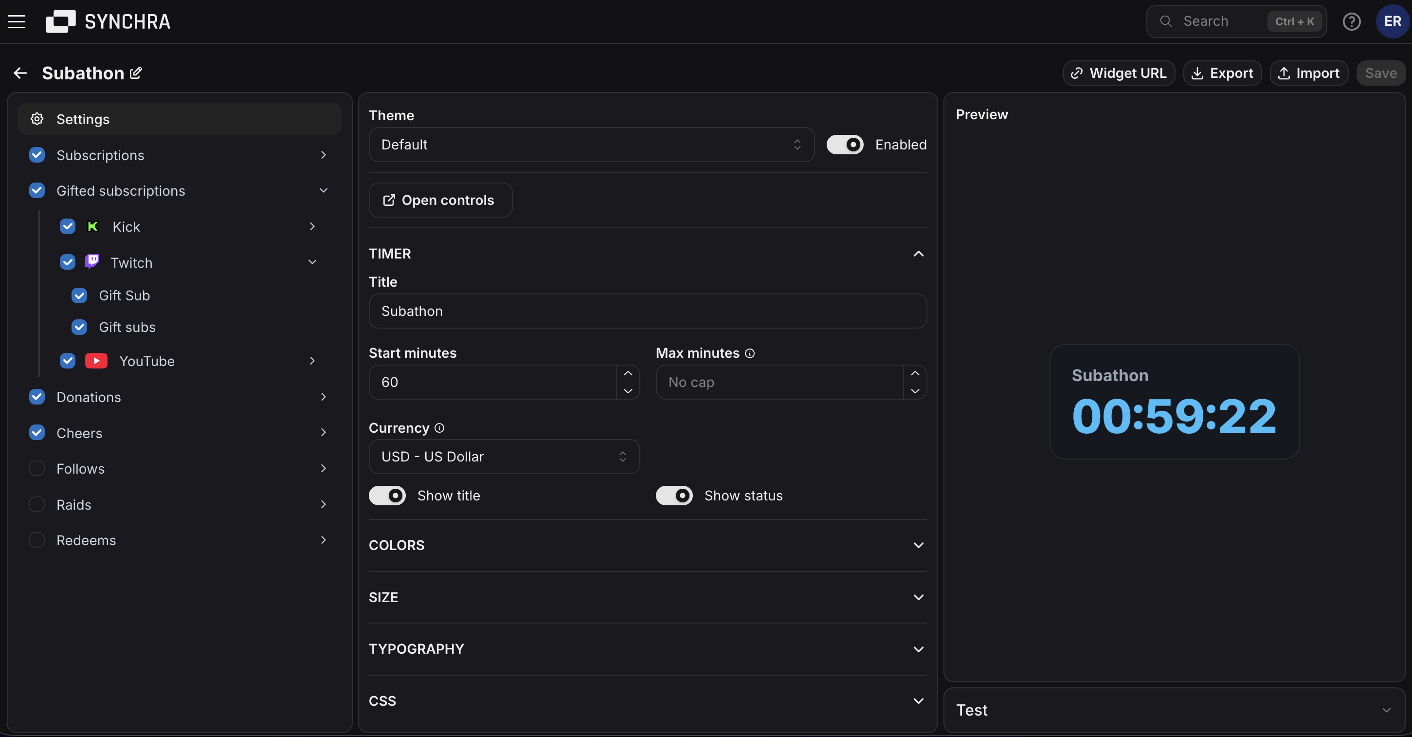Viewport: 1412px width, 737px height.
Task: Expand the Test panel
Action: pos(1386,710)
